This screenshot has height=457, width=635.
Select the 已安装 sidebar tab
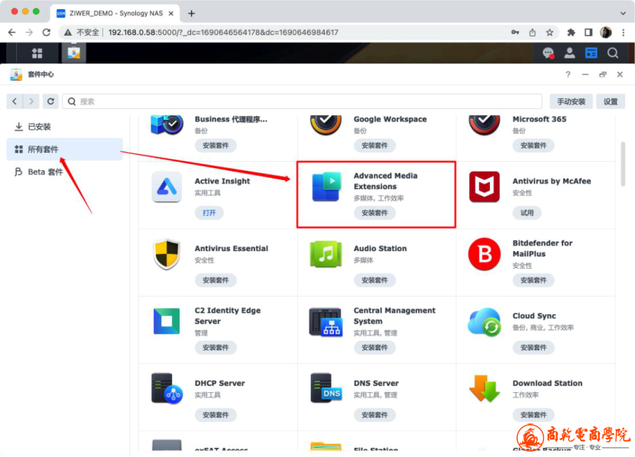(65, 127)
